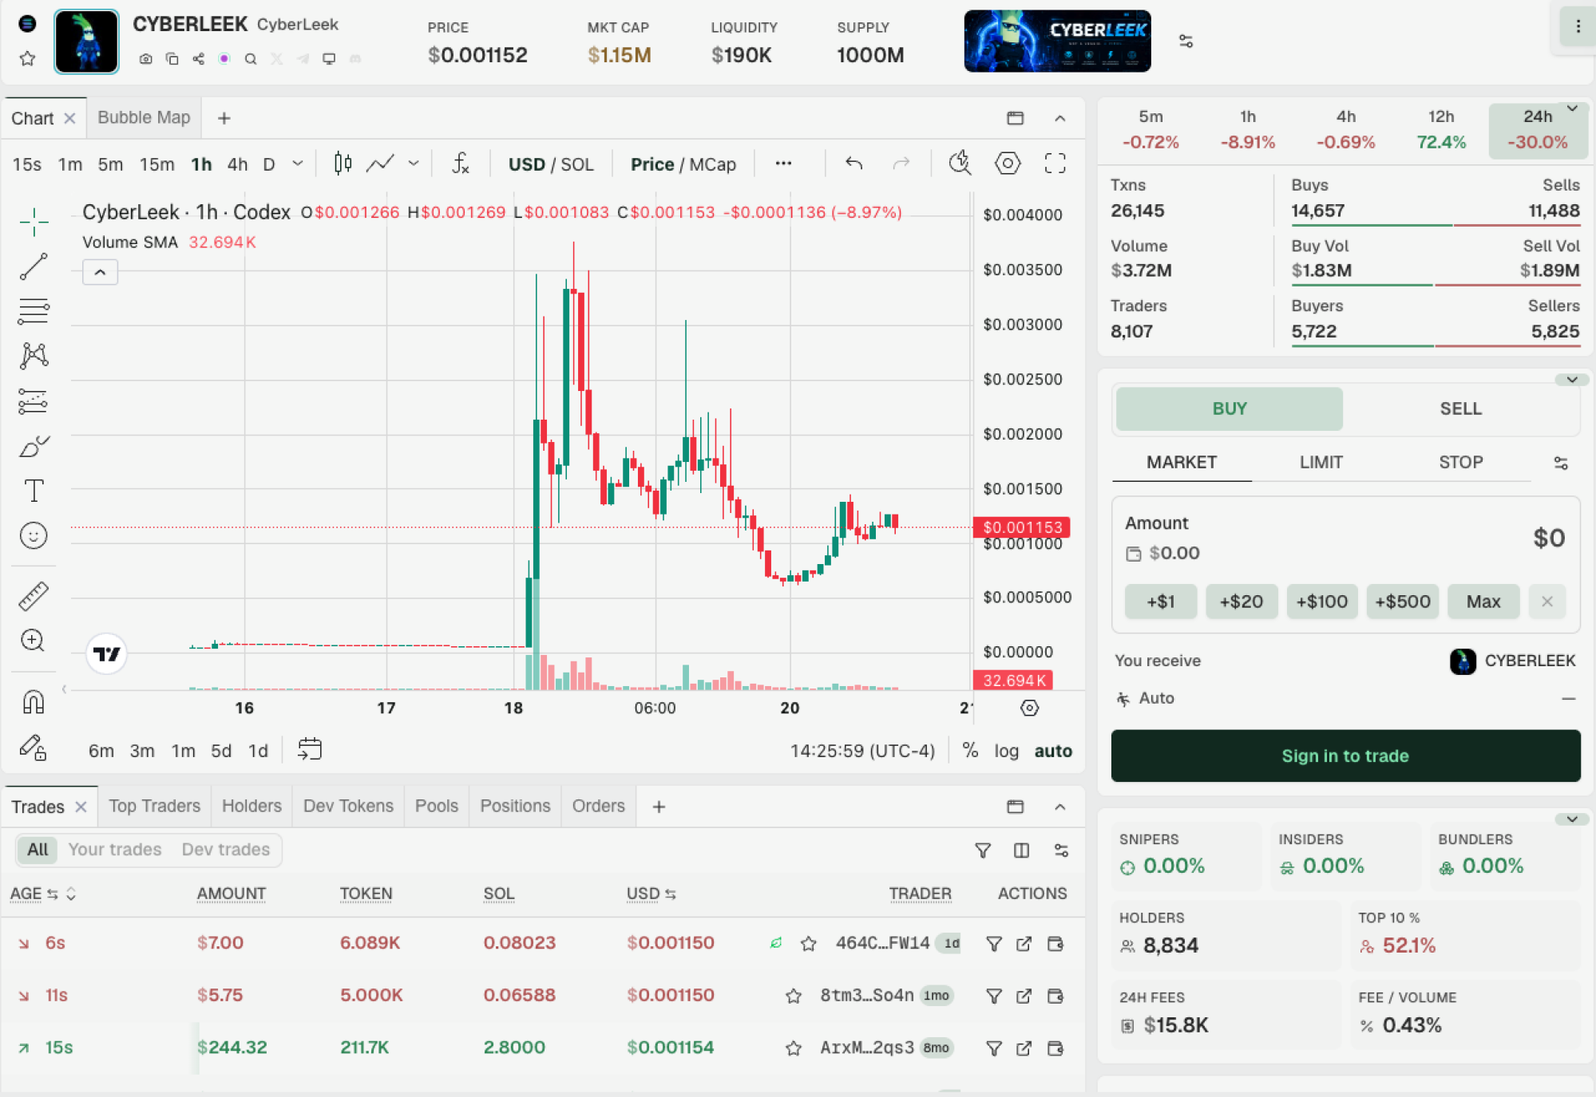Open the go-to-date calendar icon
The width and height of the screenshot is (1596, 1097).
pos(310,749)
